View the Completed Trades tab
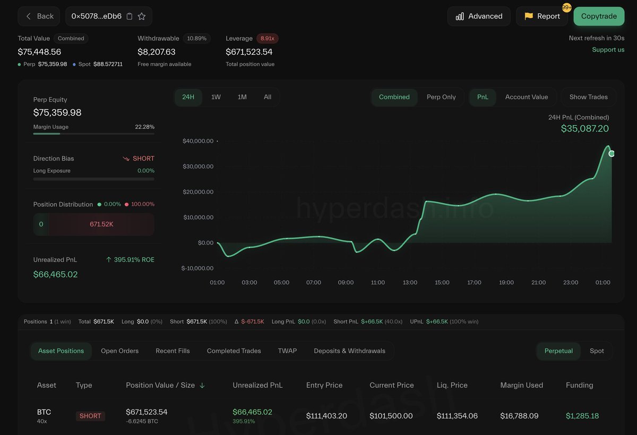This screenshot has width=637, height=435. pos(234,351)
